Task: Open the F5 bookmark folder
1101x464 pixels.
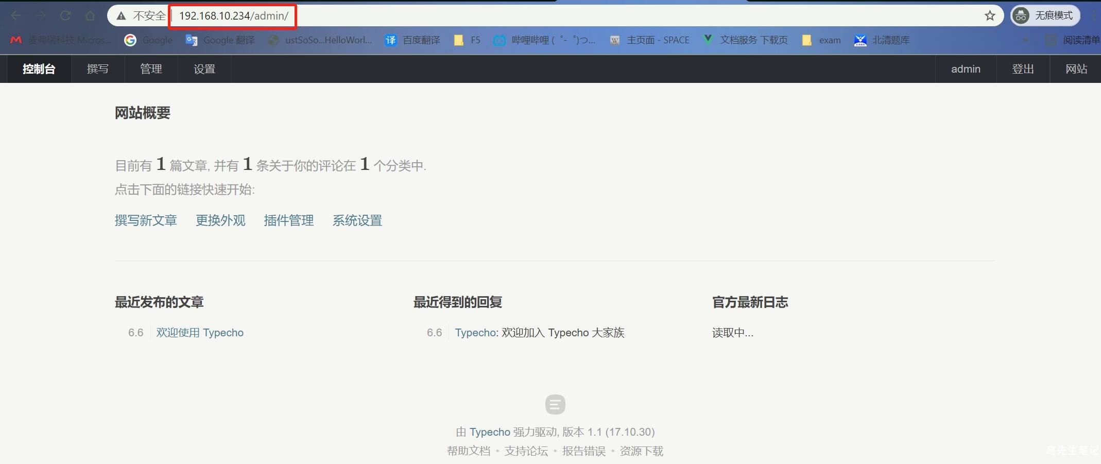Action: [x=467, y=40]
